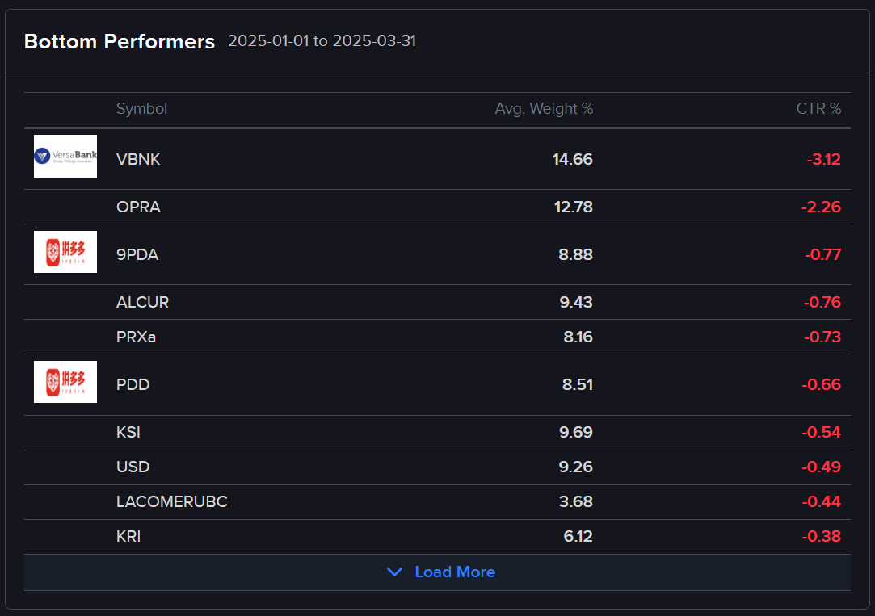875x616 pixels.
Task: Click the Symbol column header
Action: pos(141,109)
